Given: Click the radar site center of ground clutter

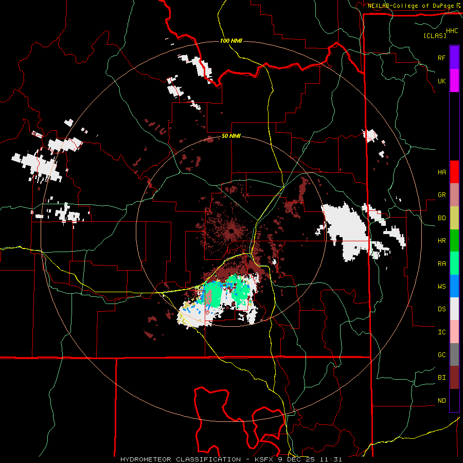Looking at the screenshot, I should (231, 231).
